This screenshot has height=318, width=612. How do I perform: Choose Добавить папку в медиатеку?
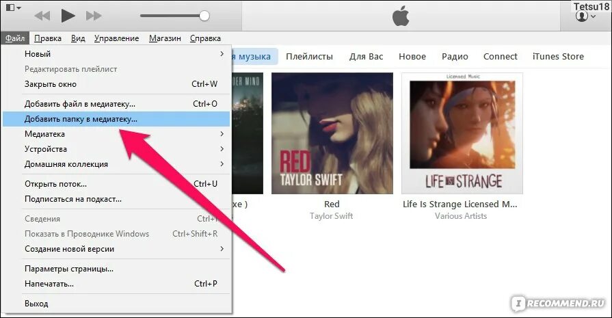(x=116, y=119)
